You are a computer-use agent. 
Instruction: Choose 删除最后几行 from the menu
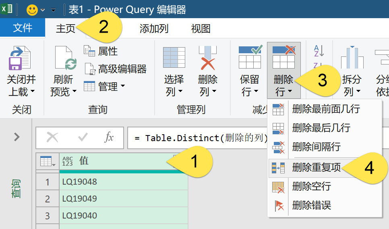click(325, 128)
